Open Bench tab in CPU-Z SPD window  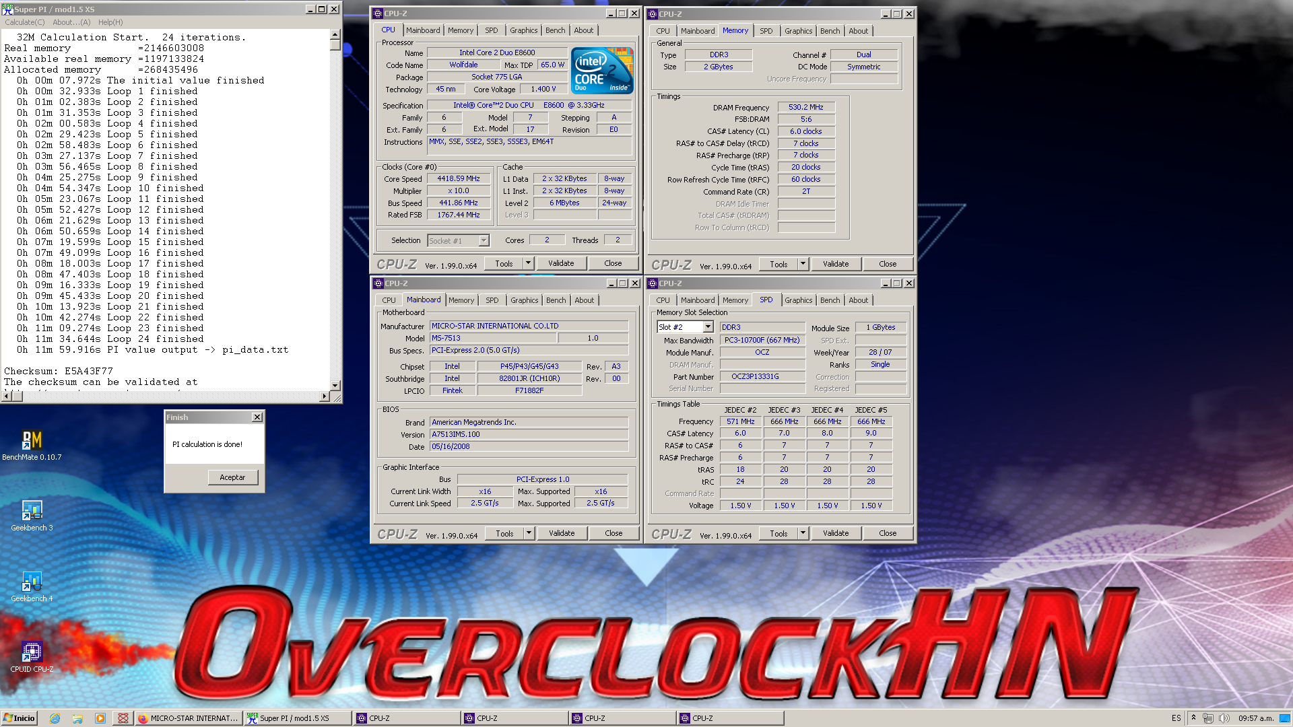pos(830,300)
